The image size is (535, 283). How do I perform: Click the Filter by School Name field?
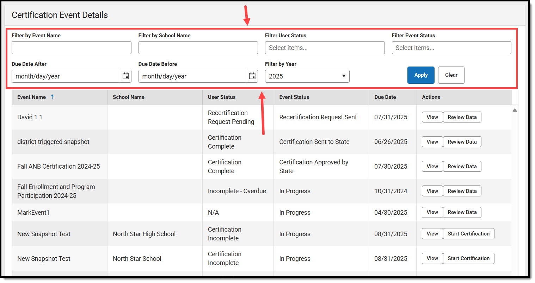tap(198, 48)
